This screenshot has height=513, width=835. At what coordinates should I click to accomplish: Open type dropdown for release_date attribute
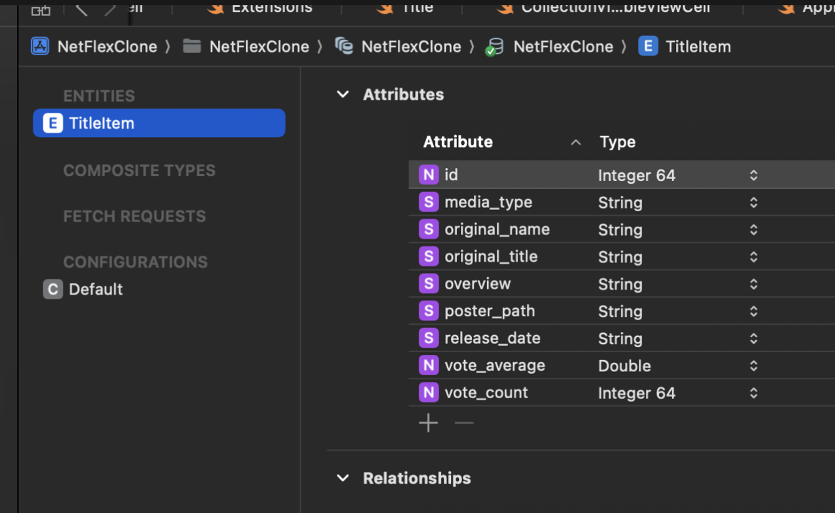[754, 339]
